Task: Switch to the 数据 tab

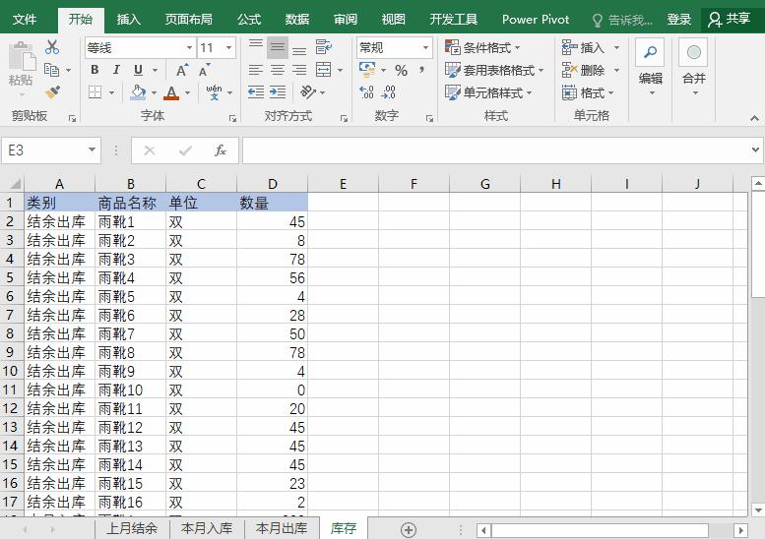Action: tap(297, 19)
